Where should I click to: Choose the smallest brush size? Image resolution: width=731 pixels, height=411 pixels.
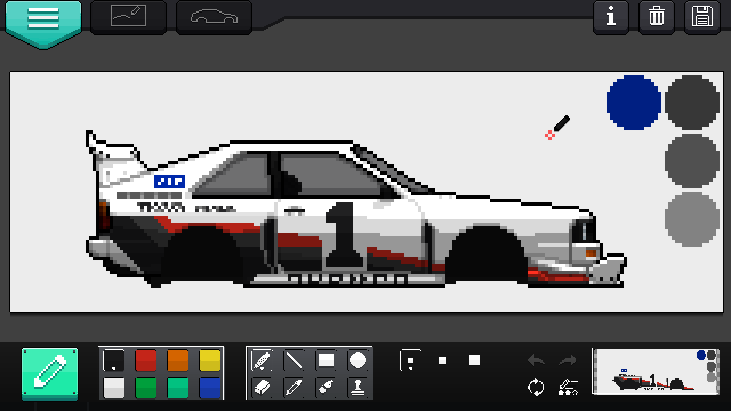coord(410,360)
